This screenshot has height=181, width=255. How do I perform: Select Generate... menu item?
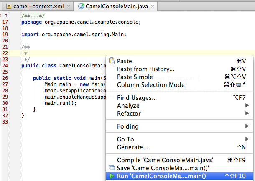pos(179,147)
